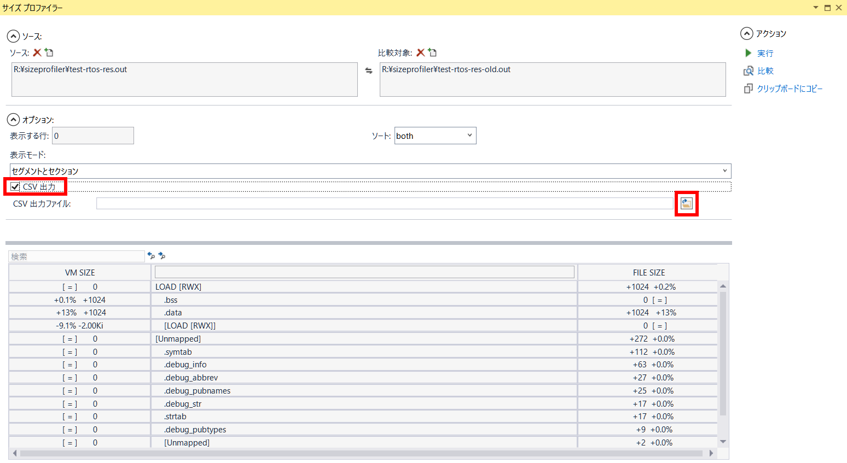The width and height of the screenshot is (847, 463).
Task: Remove the comparison target file
Action: [420, 52]
